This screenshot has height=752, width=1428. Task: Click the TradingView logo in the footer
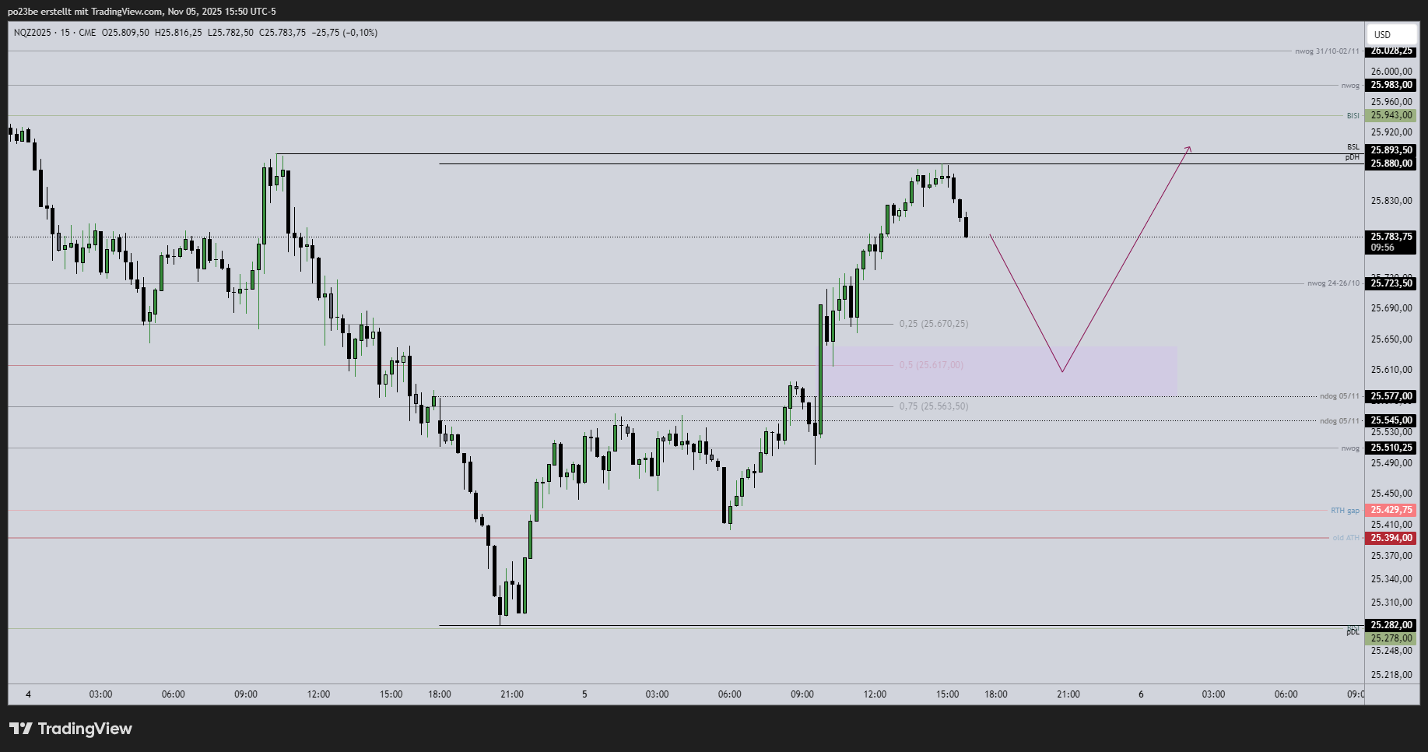click(x=71, y=729)
